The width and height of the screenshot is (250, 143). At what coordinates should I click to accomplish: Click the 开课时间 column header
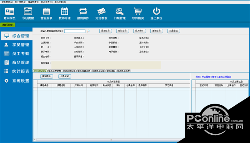(x=79, y=85)
